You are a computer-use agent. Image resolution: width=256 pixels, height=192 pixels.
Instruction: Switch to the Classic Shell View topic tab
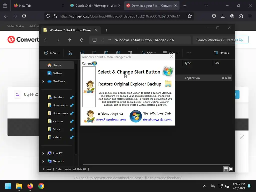95,5
